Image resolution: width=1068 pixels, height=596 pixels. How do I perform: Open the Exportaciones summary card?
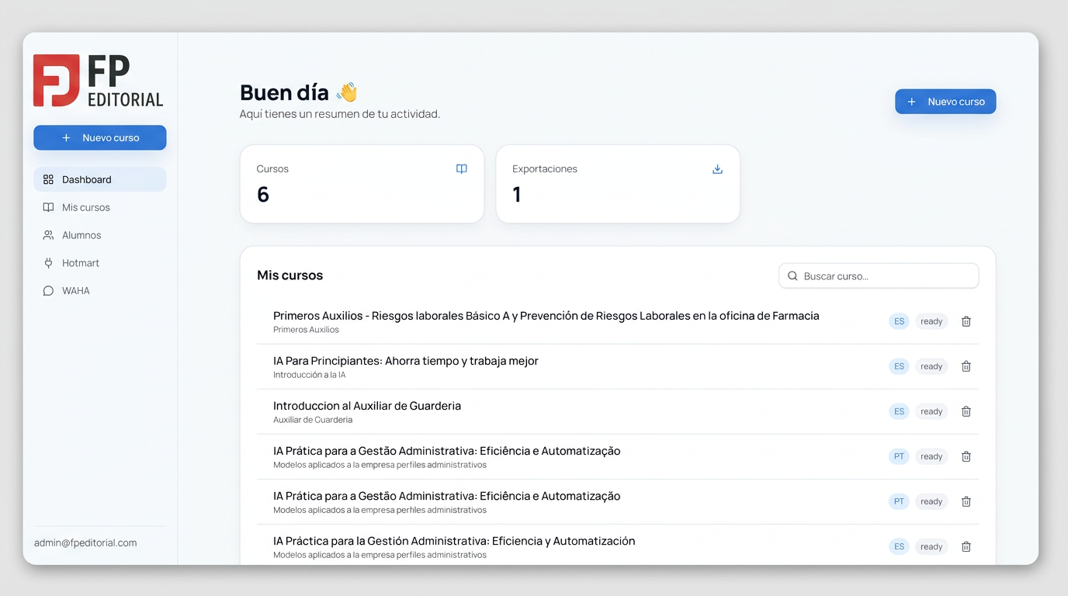coord(618,184)
